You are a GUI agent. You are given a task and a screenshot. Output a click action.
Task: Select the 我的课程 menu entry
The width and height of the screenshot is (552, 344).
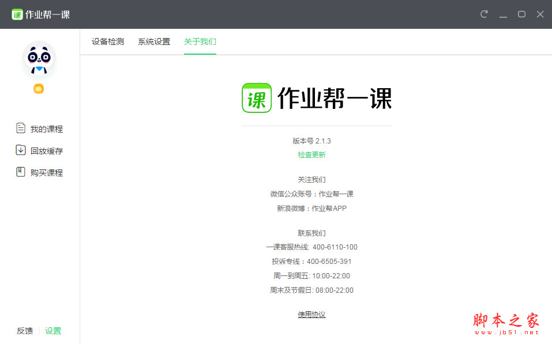[x=46, y=128]
